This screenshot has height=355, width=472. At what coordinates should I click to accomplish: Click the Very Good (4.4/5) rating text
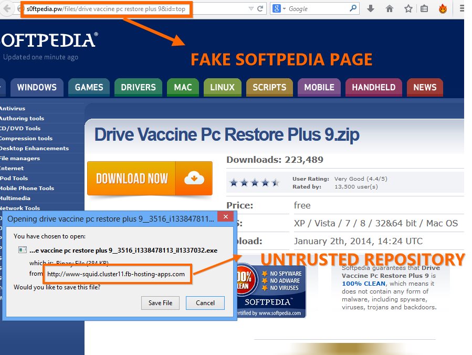[x=361, y=179]
